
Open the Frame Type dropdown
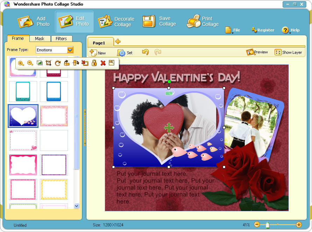(70, 50)
